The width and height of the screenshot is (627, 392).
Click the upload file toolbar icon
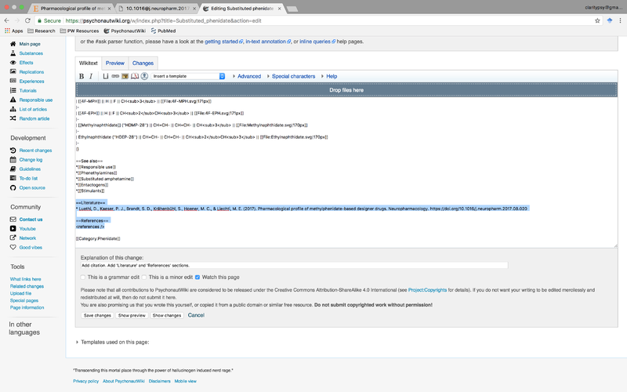click(144, 76)
